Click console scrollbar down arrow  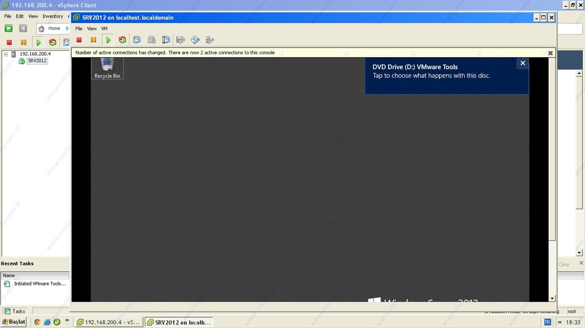tap(552, 299)
